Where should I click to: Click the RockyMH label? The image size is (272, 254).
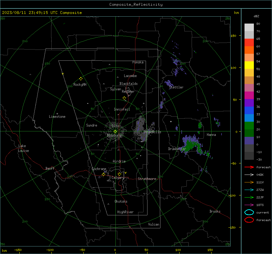pos(80,85)
